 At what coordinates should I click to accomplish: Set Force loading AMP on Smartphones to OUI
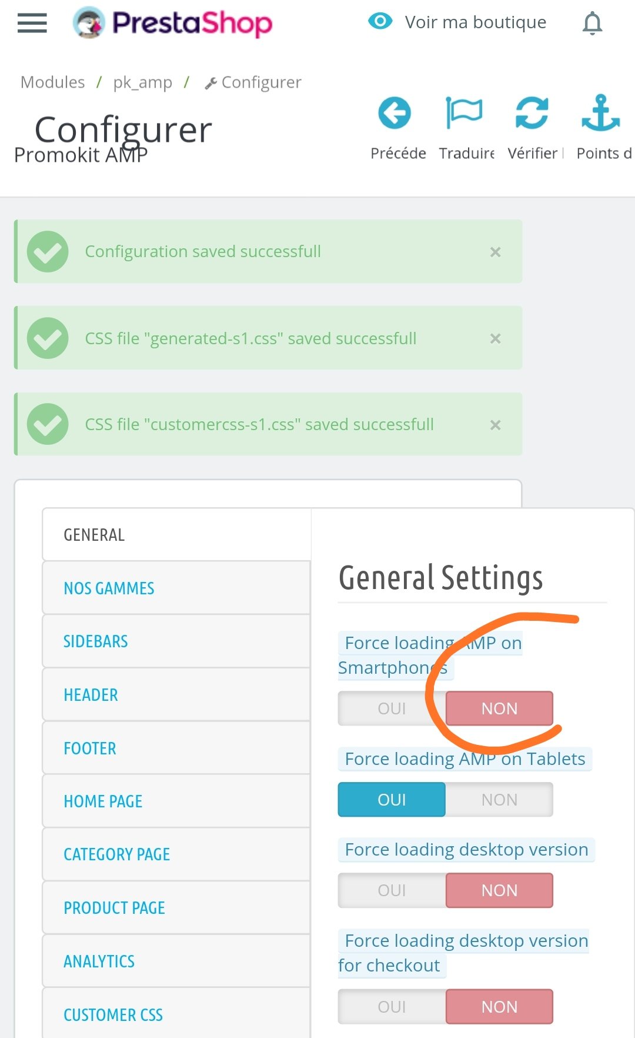pyautogui.click(x=392, y=708)
